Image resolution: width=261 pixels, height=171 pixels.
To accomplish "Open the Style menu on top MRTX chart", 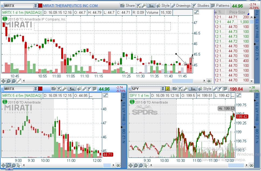I will coord(163,6).
